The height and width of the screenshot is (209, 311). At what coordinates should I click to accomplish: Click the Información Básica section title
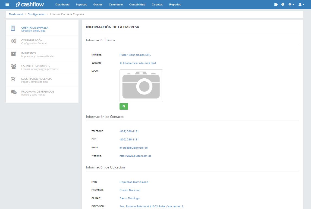coord(100,40)
